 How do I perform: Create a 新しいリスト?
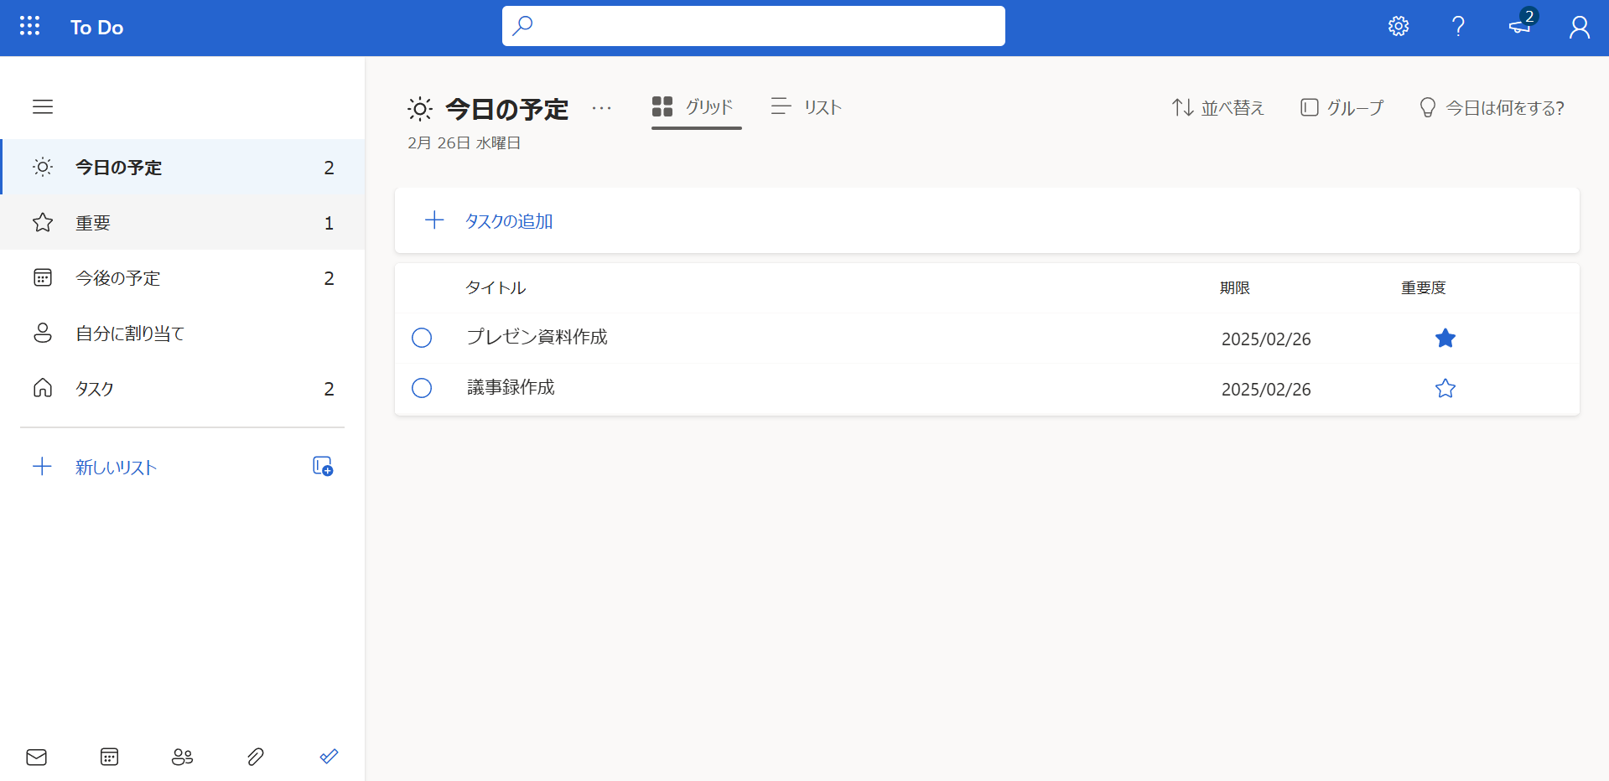point(115,467)
